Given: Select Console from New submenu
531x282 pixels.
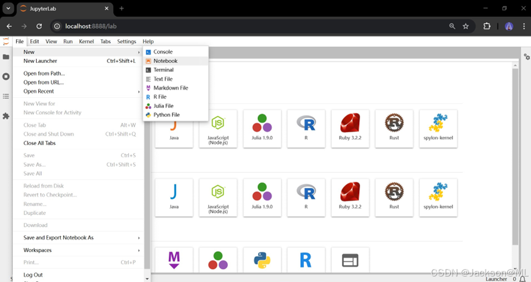Looking at the screenshot, I should 176,52.
